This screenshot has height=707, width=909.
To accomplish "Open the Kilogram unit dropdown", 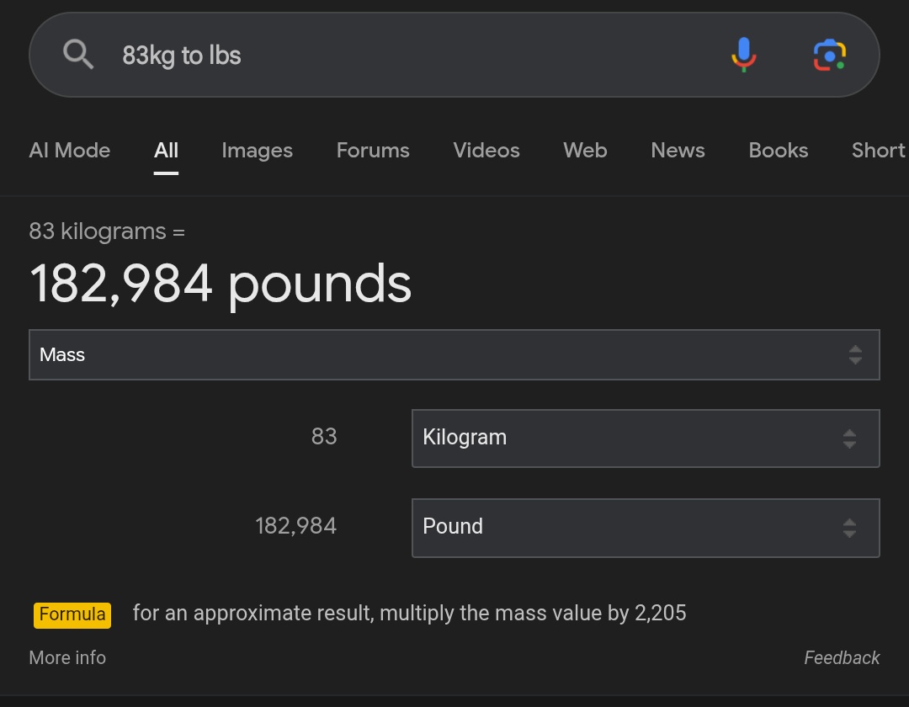I will (646, 439).
